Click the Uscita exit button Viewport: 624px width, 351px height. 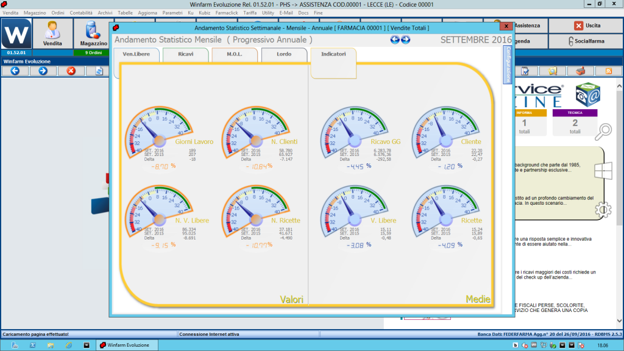(x=586, y=26)
